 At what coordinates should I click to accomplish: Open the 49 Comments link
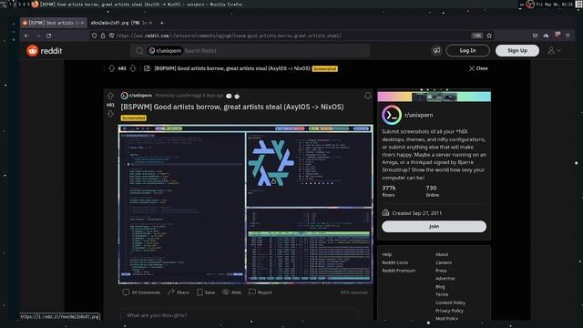coord(141,292)
